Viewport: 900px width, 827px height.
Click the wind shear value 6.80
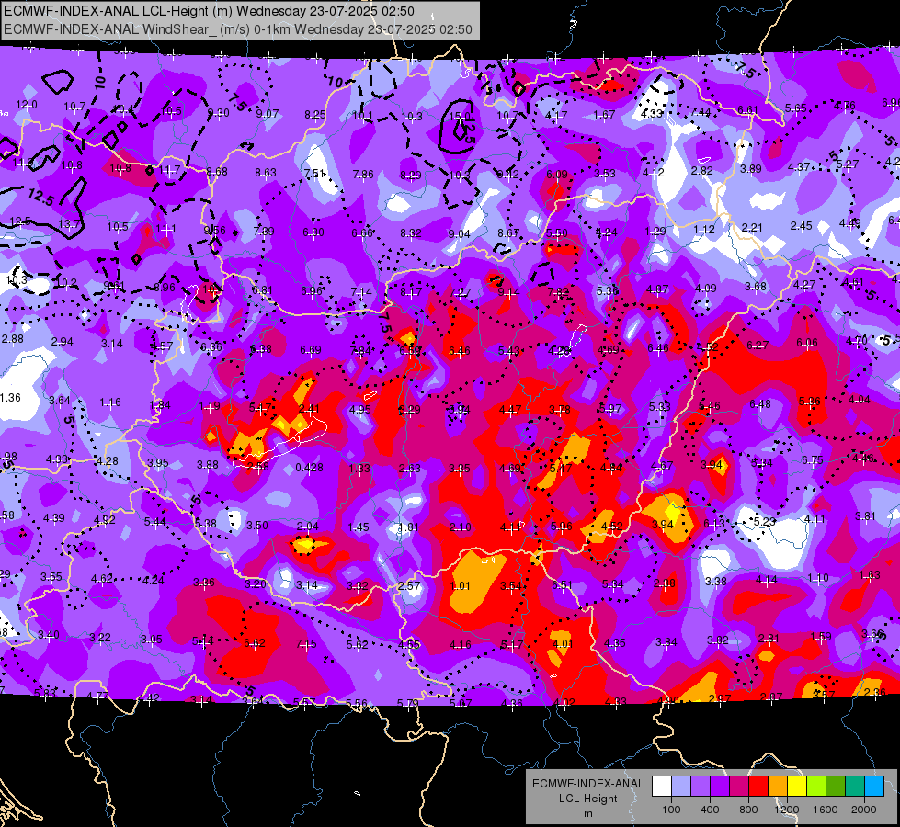pos(313,232)
